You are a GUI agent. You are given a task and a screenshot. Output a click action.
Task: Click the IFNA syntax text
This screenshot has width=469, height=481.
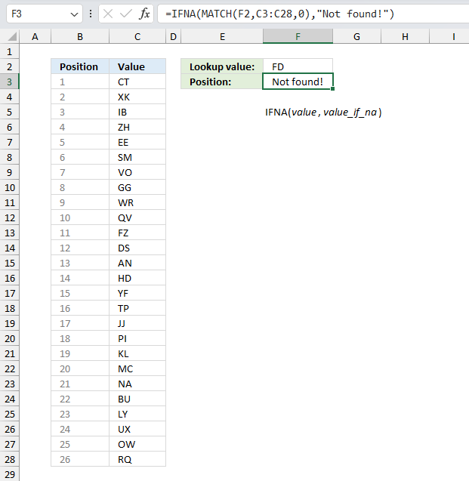323,113
